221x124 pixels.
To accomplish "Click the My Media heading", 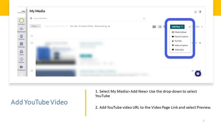I will 37,11.
